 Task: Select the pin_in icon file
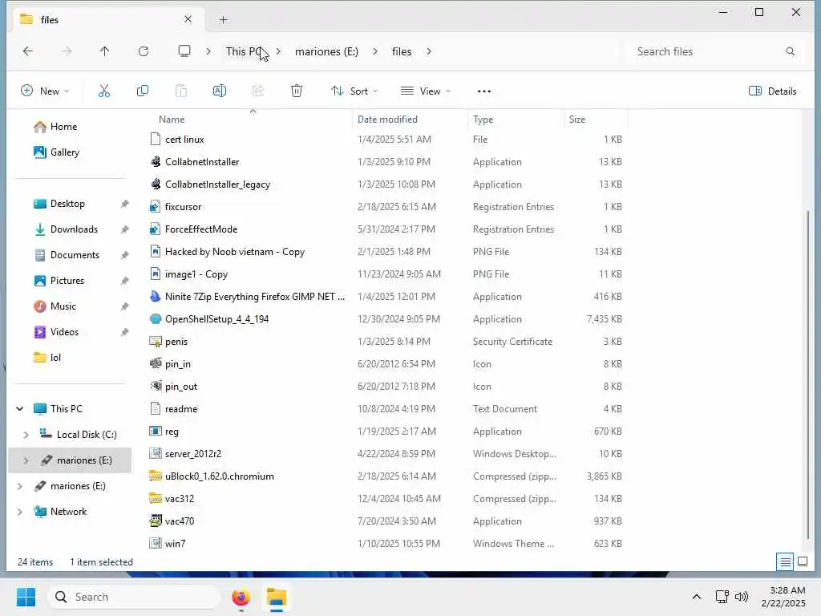[156, 363]
